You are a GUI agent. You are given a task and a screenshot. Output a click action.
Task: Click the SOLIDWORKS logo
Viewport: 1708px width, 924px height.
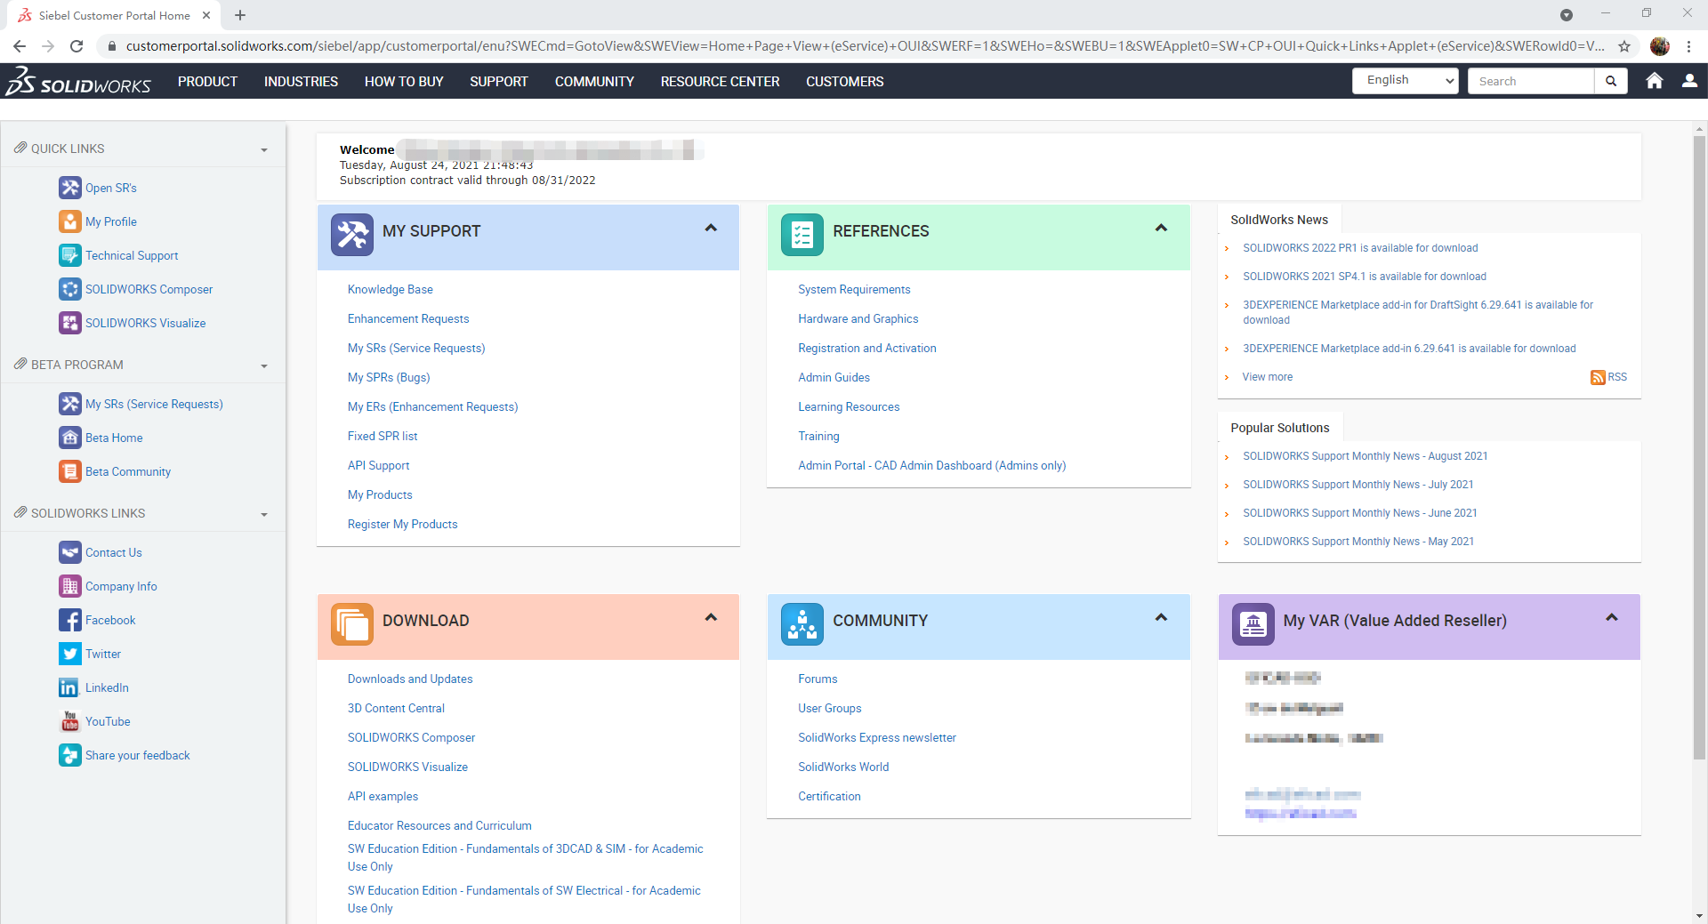pos(78,81)
